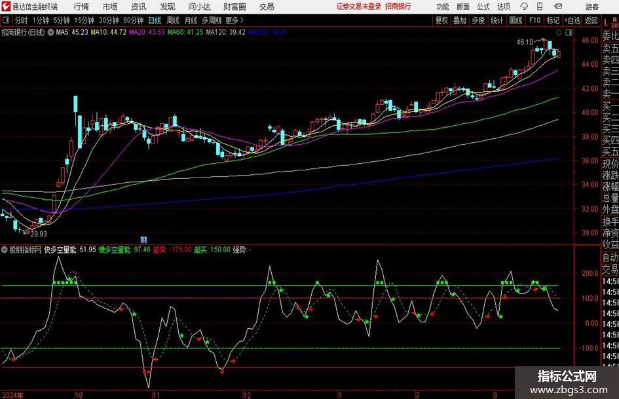Click the 2024年 label on time axis
The image size is (619, 399).
[12, 395]
